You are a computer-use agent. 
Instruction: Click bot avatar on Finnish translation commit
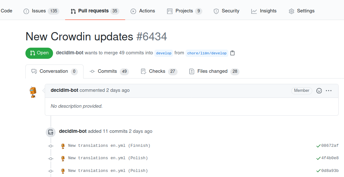[63, 146]
